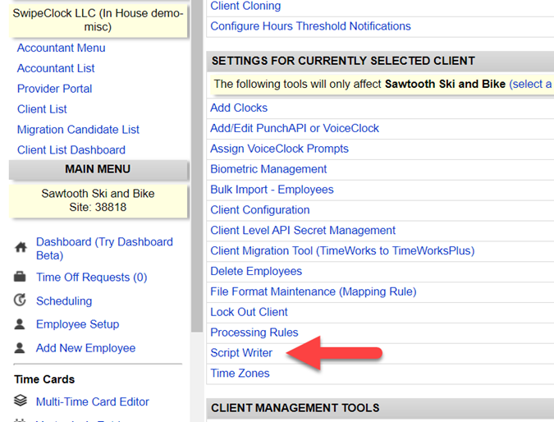Click the briefcase icon for Time Off Requests
The height and width of the screenshot is (422, 554).
pyautogui.click(x=21, y=278)
